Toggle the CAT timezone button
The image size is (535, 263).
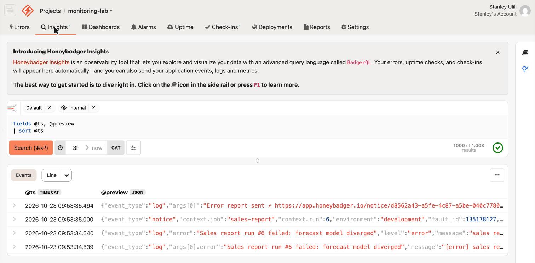tap(116, 148)
